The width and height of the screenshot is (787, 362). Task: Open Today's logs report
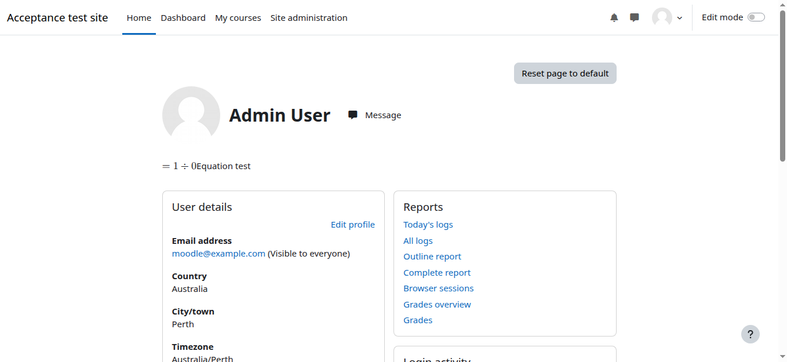coord(428,225)
